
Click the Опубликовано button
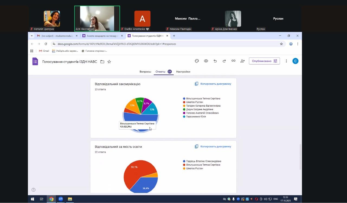(x=264, y=61)
